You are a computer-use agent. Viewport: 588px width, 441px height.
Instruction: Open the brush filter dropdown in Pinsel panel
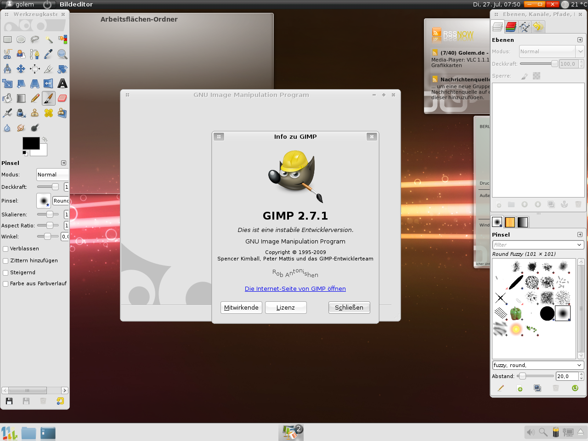(538, 244)
